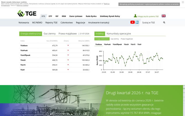Open Zaloguj się do systemu TGE link
Screen dimensions: 185x116
click(x=148, y=16)
